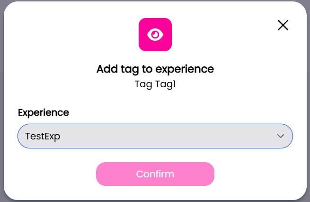Open the TestExp experience selector
This screenshot has width=310, height=202.
pos(155,136)
